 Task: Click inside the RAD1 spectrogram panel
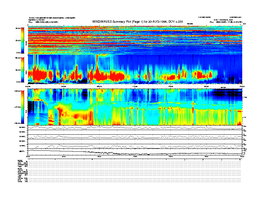135,69
